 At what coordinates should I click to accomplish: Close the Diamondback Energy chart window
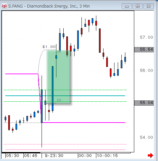148,6
